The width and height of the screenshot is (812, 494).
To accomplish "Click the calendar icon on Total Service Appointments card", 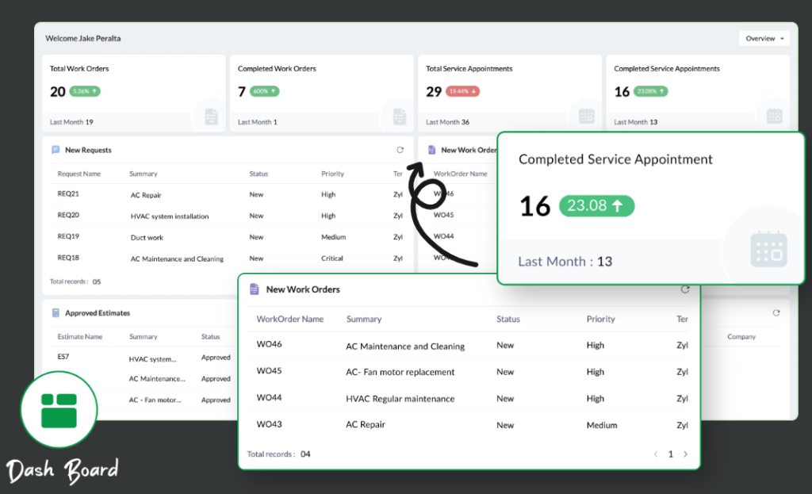I will 586,116.
